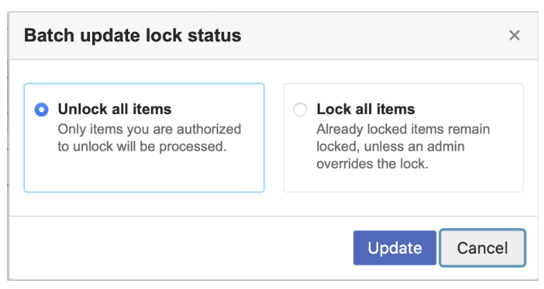Click the blue Update button
The height and width of the screenshot is (289, 544).
click(x=395, y=248)
